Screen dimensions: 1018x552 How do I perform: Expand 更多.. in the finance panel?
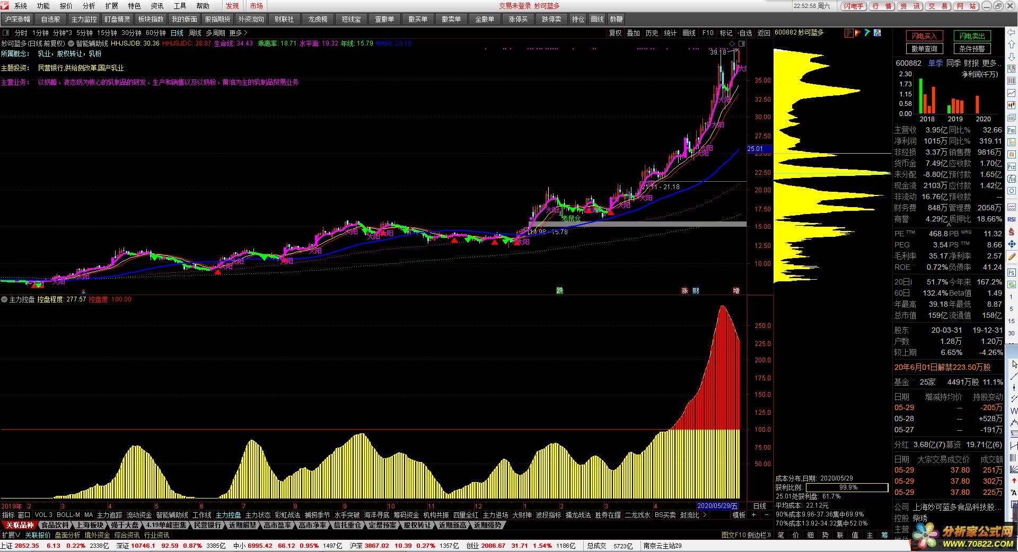coord(991,63)
